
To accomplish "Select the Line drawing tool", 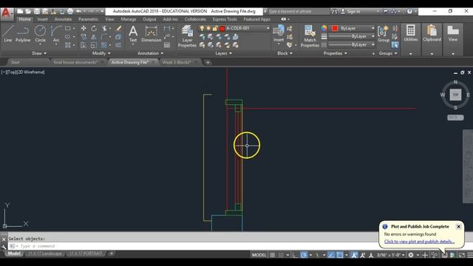I will pyautogui.click(x=8, y=33).
